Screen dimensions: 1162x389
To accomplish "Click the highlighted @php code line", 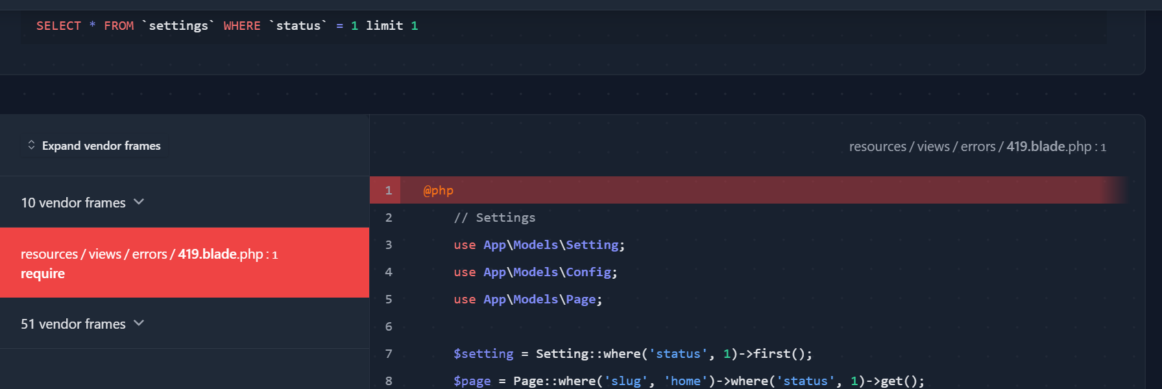I will 748,190.
